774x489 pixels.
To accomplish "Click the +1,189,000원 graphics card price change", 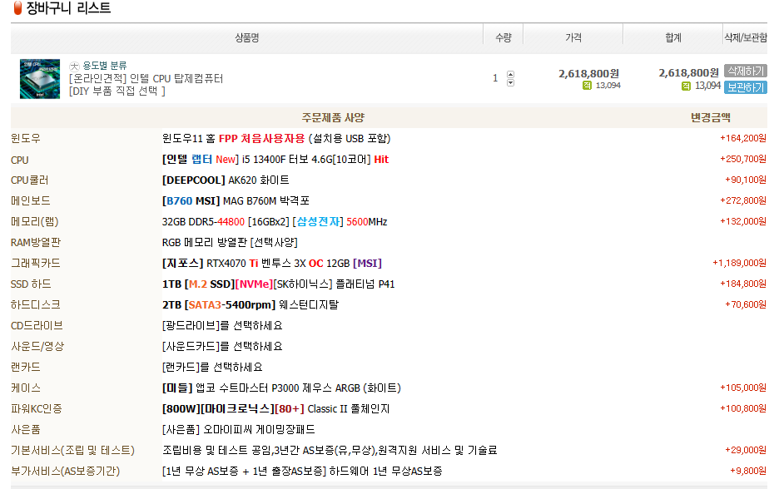I will [x=739, y=263].
